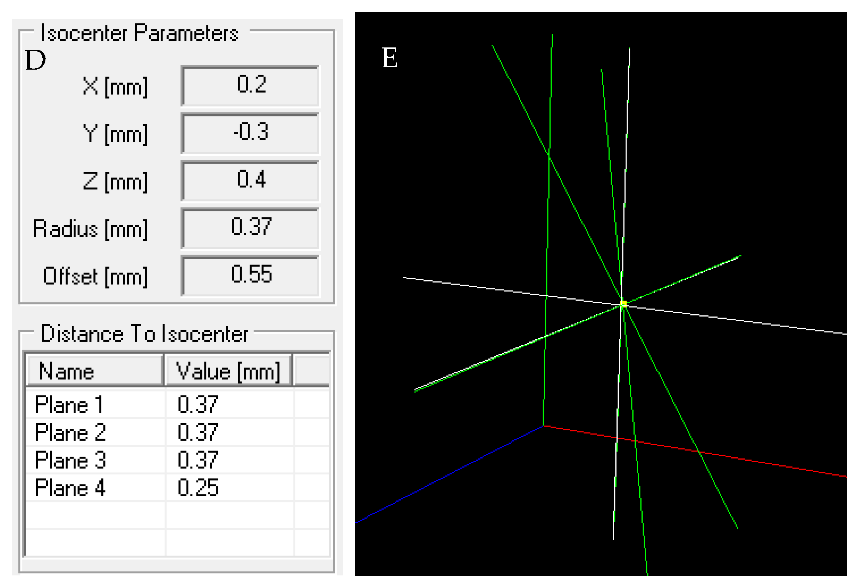The height and width of the screenshot is (586, 859).
Task: Select the Radius [mm] value box
Action: [x=250, y=228]
